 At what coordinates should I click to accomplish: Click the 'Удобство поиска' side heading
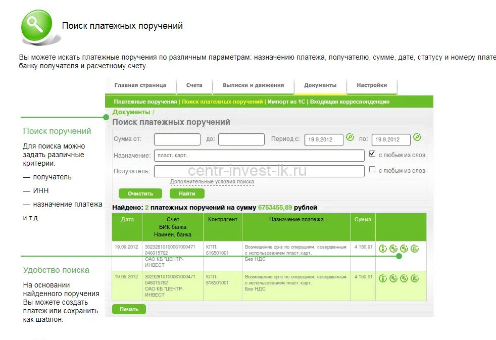click(56, 270)
